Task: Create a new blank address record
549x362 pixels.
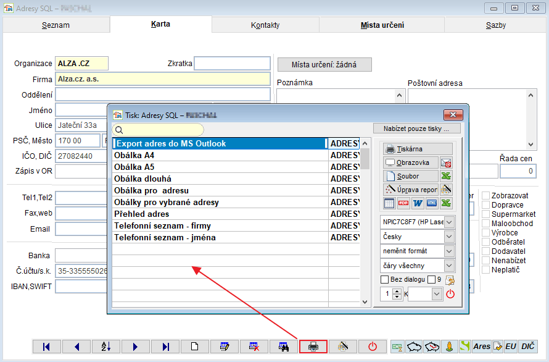Action: click(x=195, y=347)
